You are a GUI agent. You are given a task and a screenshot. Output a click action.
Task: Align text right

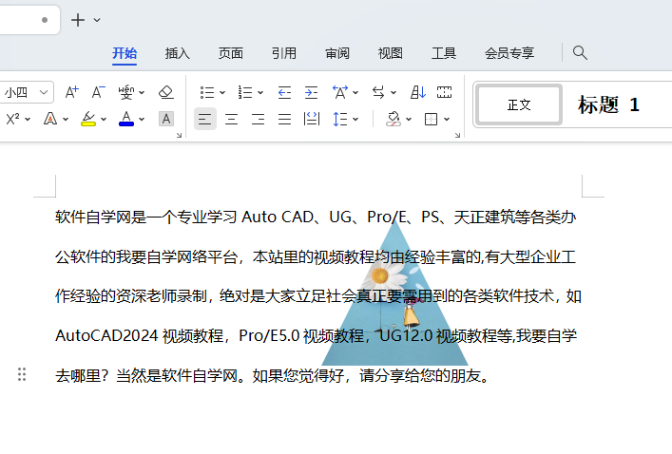(258, 119)
